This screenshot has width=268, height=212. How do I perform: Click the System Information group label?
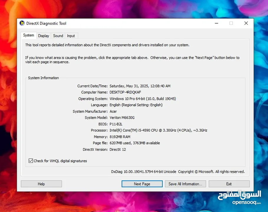click(43, 78)
